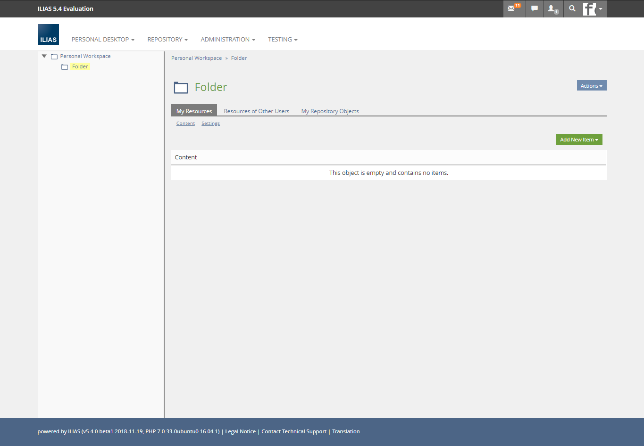Collapse the Personal Workspace tree node

tap(44, 56)
